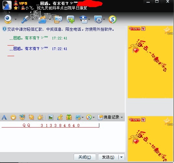The image size is (174, 163).
Task: Choose an emoticon with the smiley face icon
Action: click(13, 117)
